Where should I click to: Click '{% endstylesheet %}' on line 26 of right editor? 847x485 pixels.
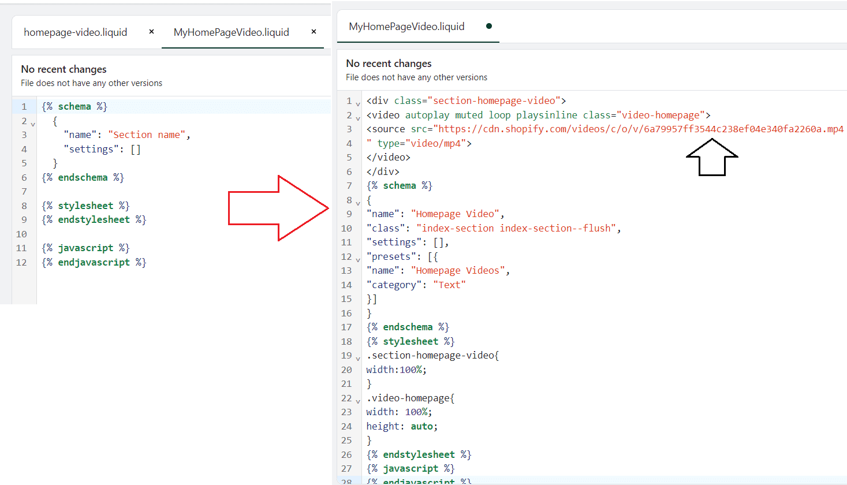(x=419, y=454)
